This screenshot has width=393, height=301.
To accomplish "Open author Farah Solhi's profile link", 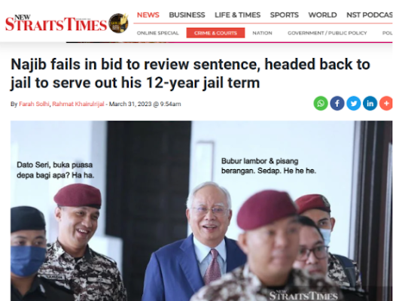I will (x=34, y=104).
